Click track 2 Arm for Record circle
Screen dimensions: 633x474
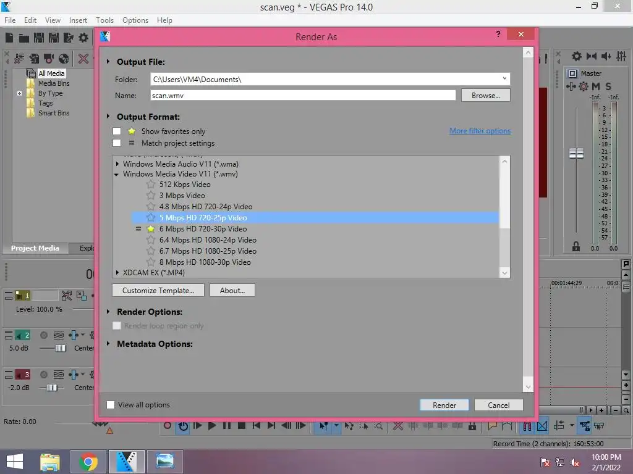coord(44,335)
